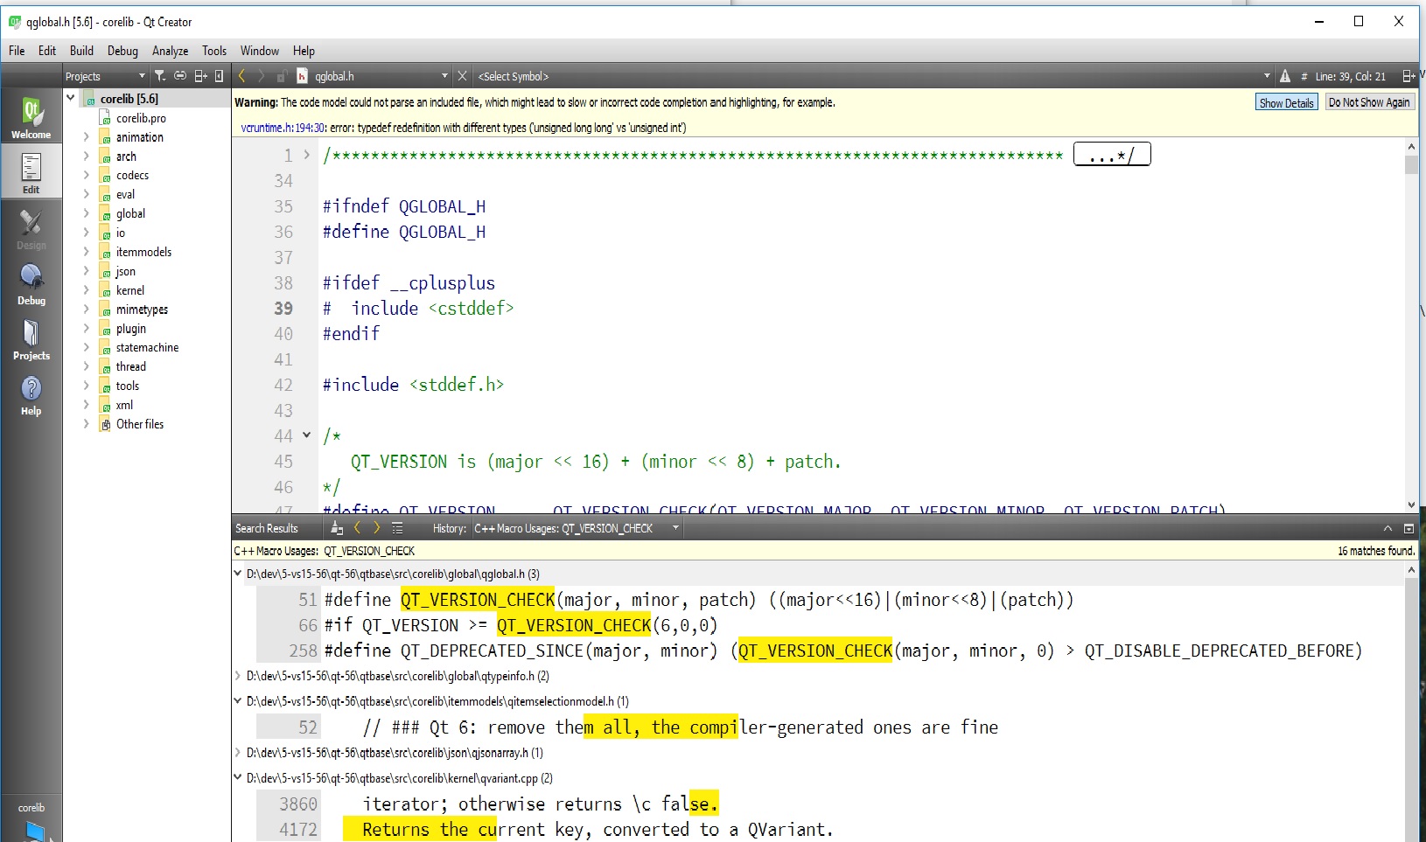This screenshot has width=1426, height=842.
Task: Toggle the expand all search results icon
Action: pyautogui.click(x=397, y=528)
